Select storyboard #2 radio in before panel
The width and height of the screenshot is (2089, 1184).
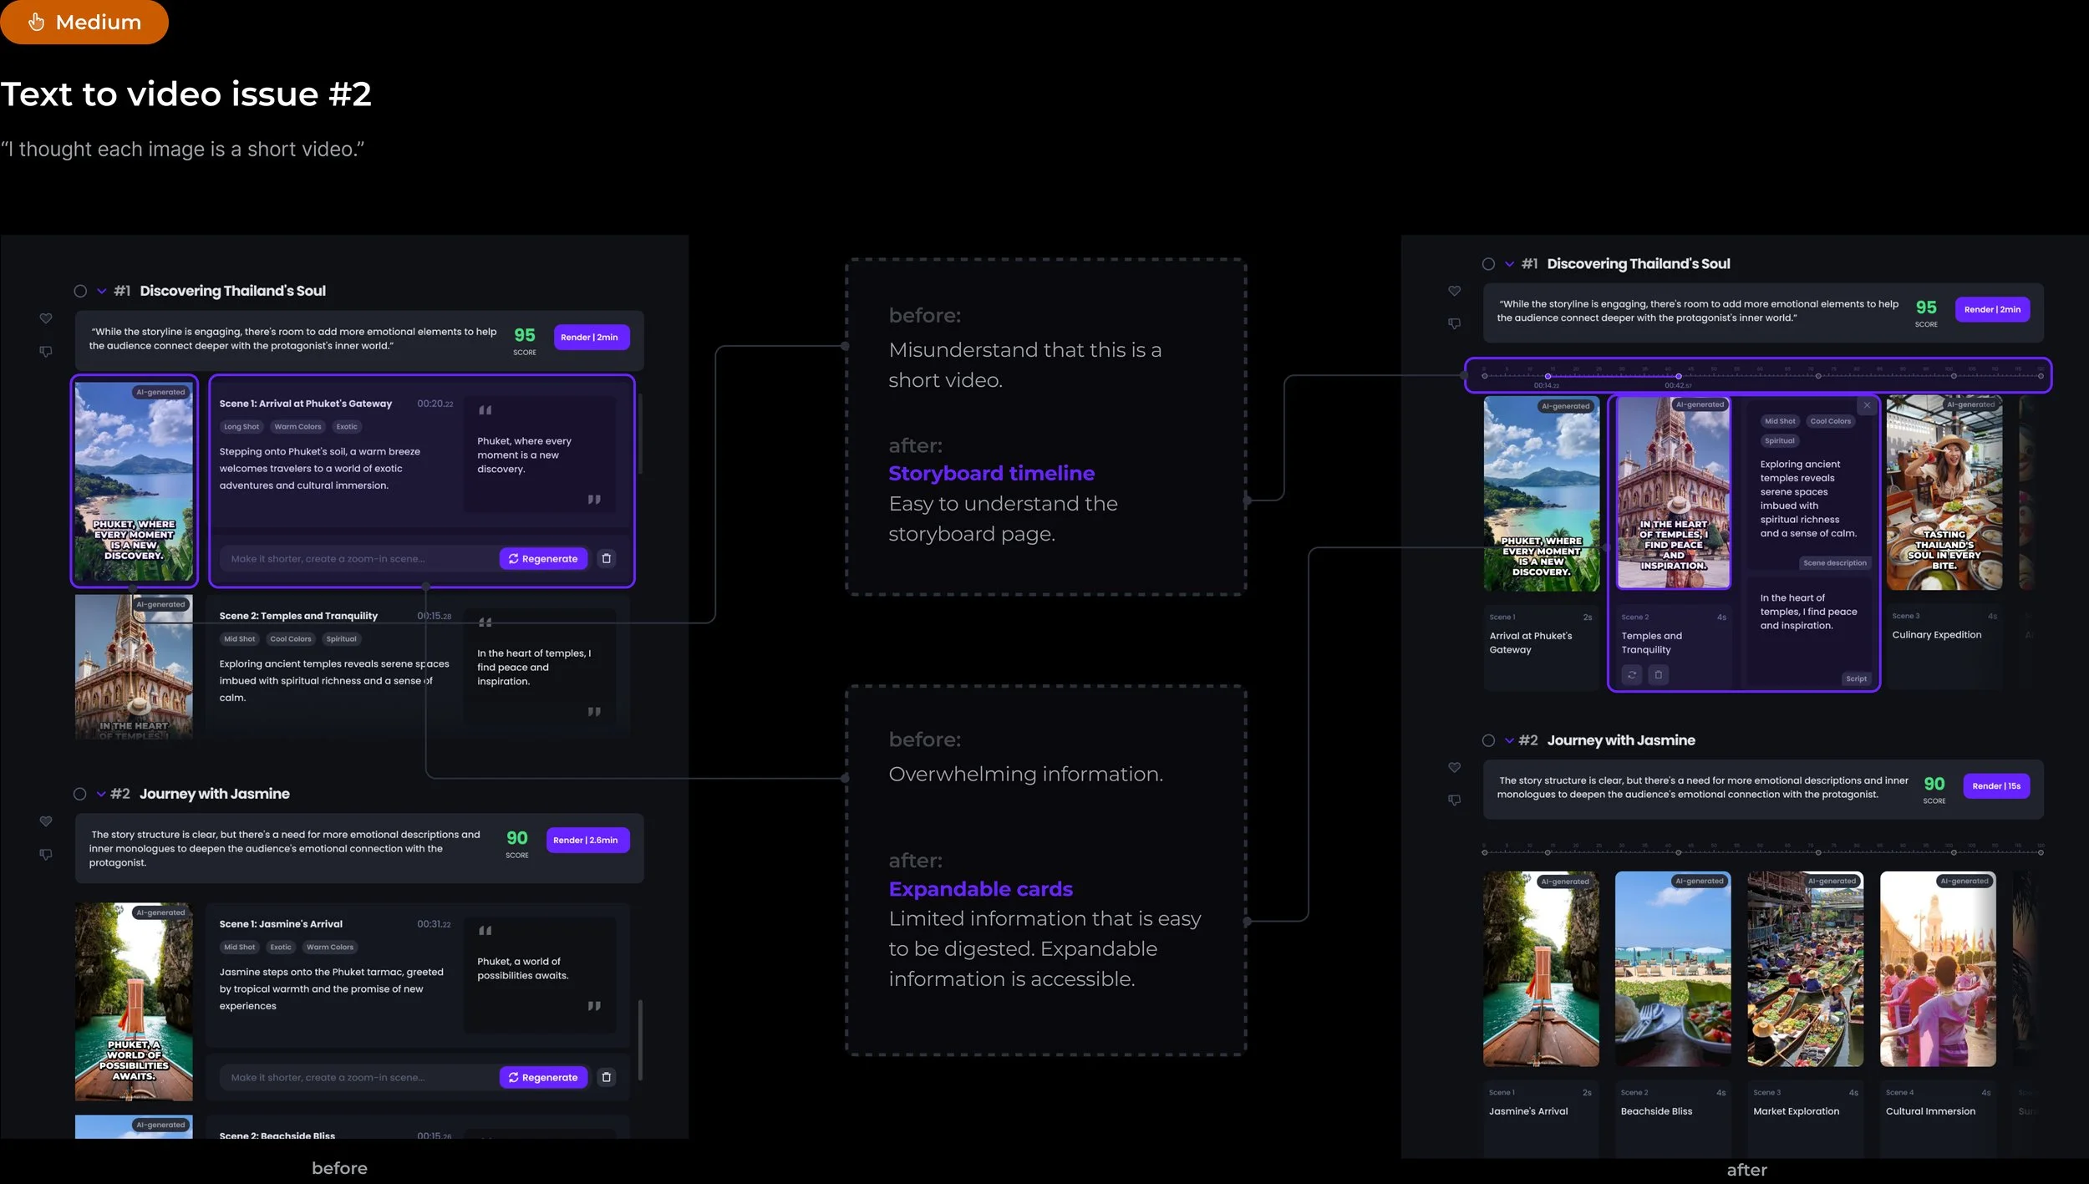(x=80, y=794)
